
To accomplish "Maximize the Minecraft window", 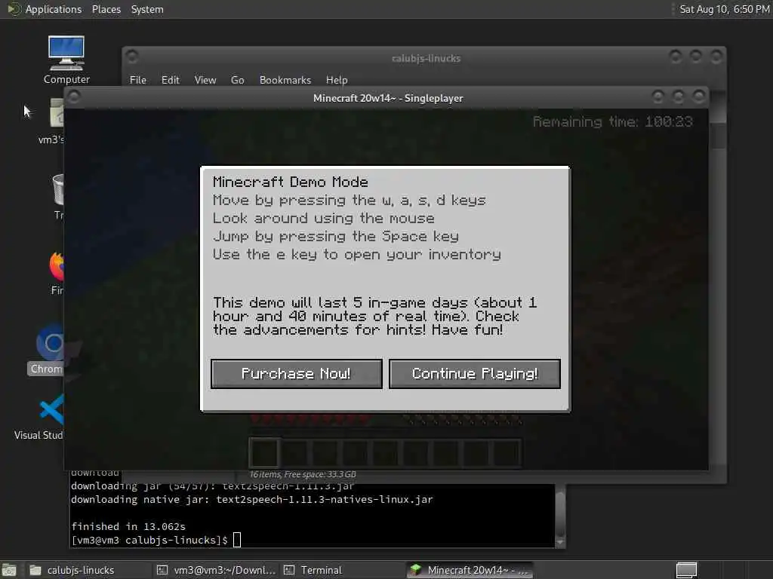I will pos(679,96).
